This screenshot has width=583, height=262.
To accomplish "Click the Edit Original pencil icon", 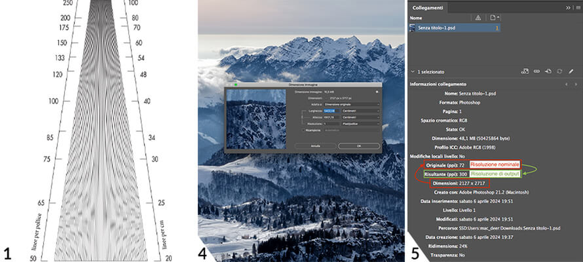I will click(x=570, y=71).
